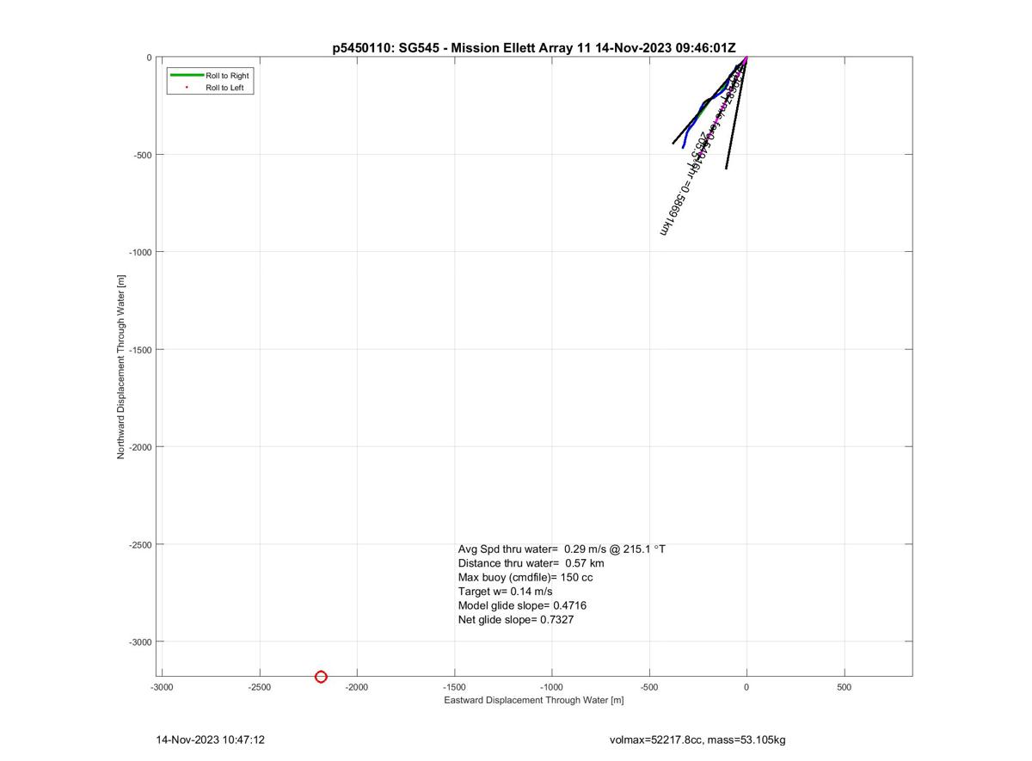Click the red dot sample in the legend
Image resolution: width=1032 pixels, height=761 pixels.
coord(187,88)
